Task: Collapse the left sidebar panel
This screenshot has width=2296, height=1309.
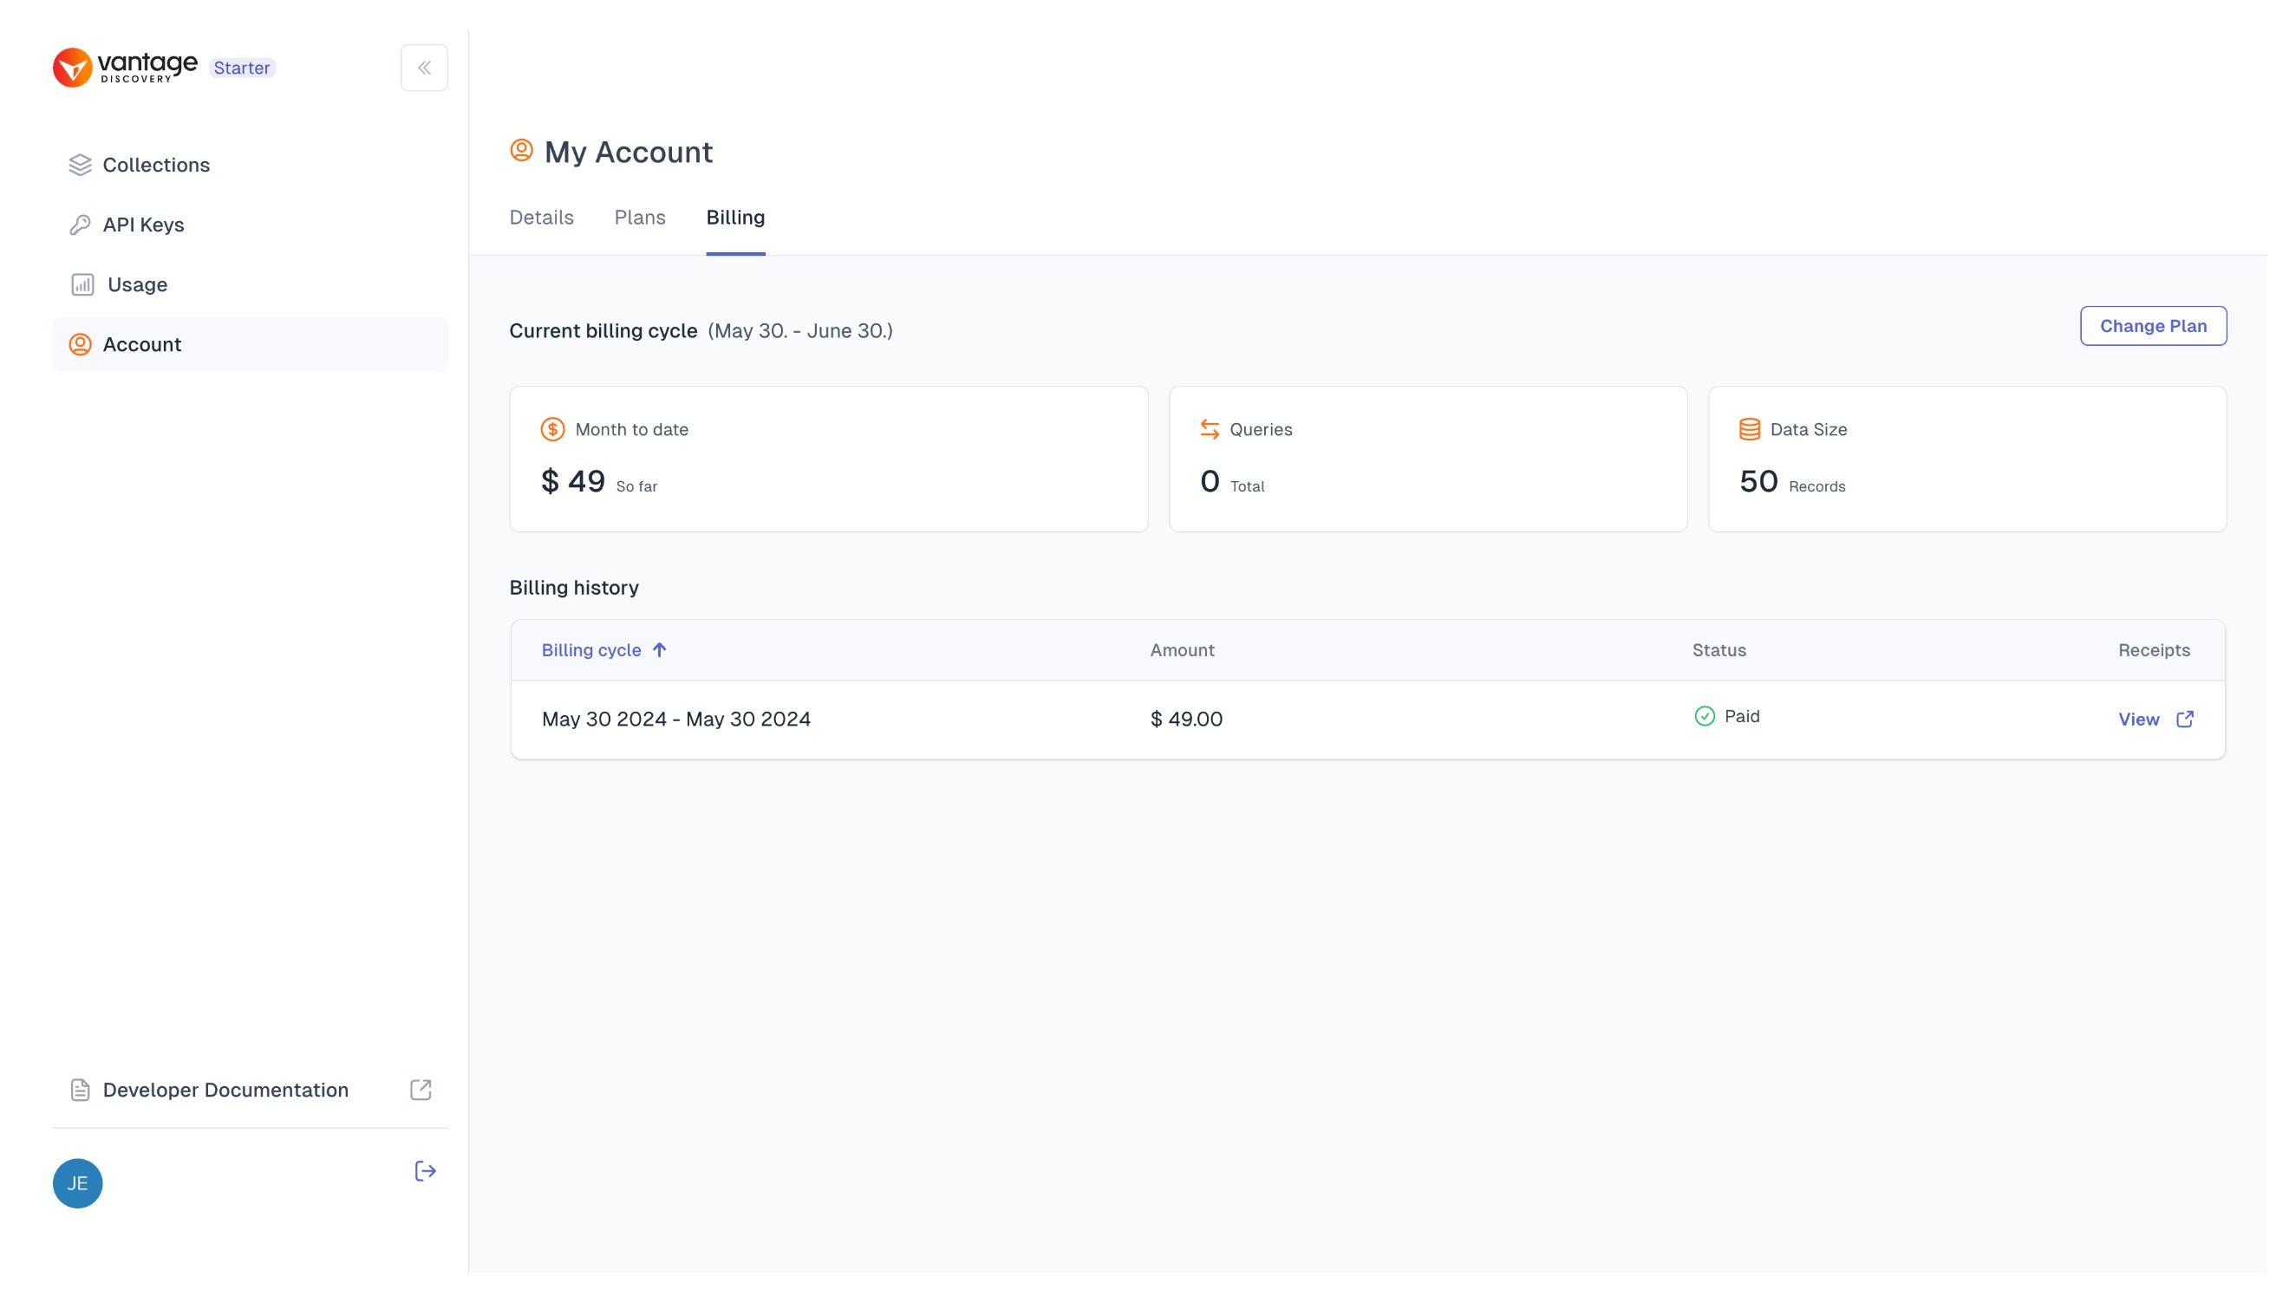Action: (424, 68)
